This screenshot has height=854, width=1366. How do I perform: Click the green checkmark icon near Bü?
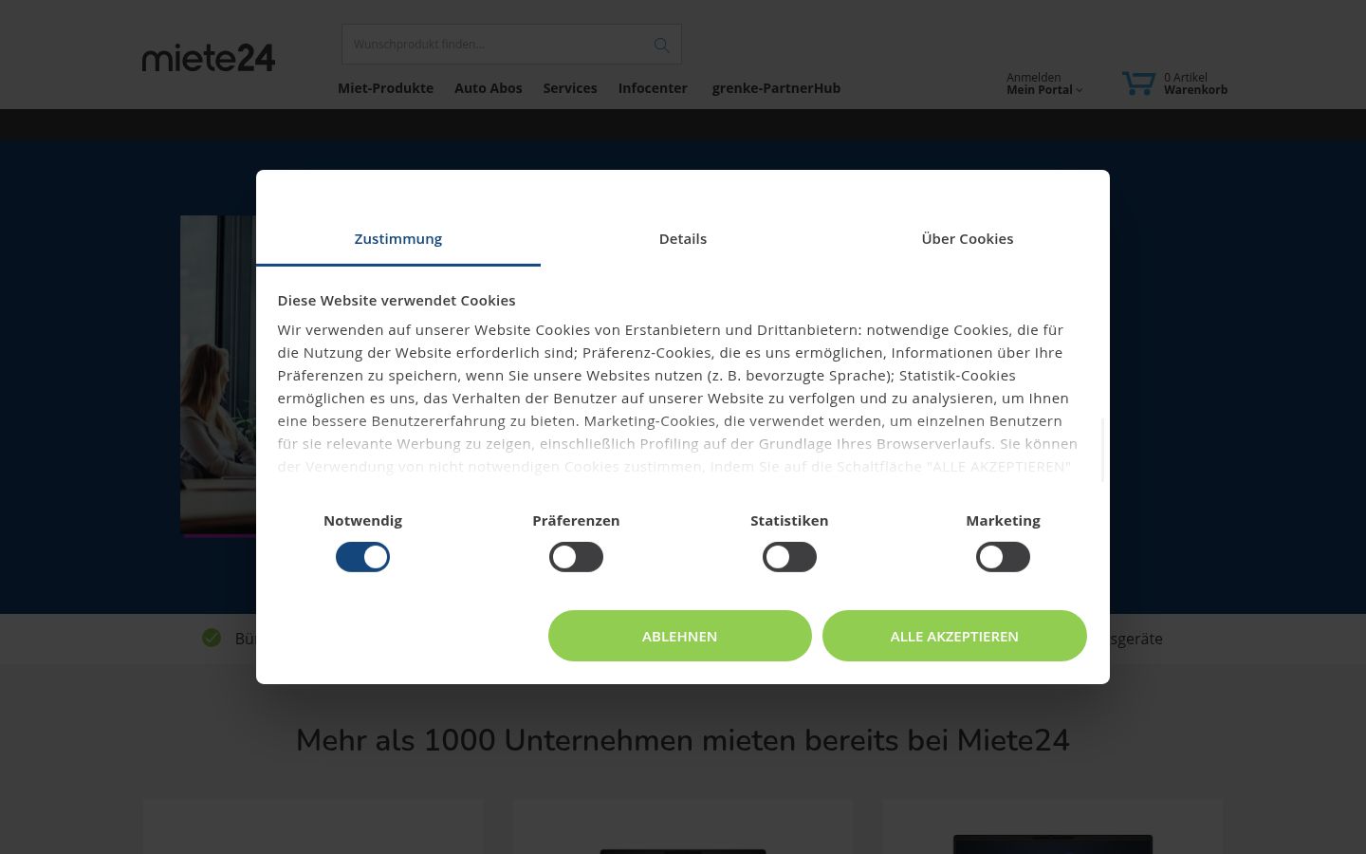tap(212, 638)
